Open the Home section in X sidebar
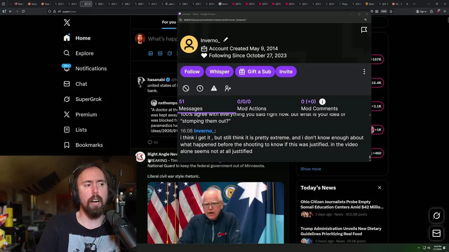 point(77,38)
